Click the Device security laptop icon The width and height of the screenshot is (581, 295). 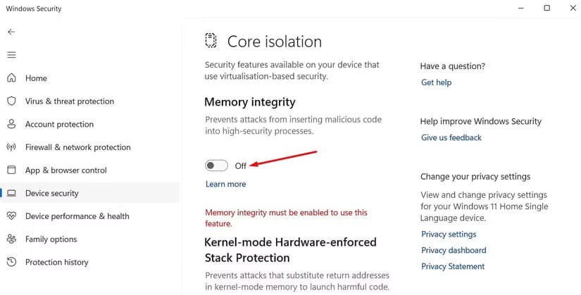(11, 193)
